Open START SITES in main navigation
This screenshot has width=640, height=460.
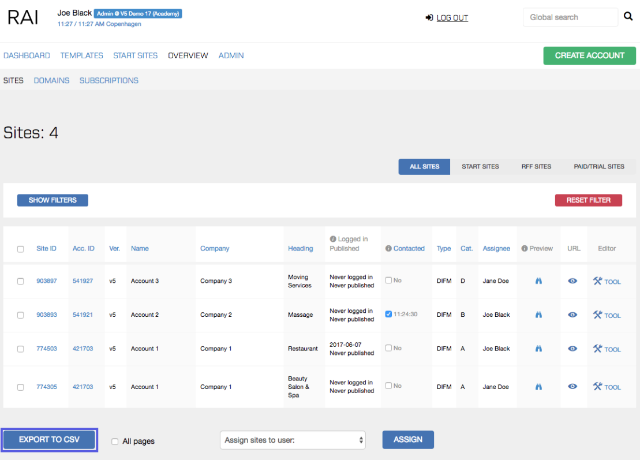point(135,55)
